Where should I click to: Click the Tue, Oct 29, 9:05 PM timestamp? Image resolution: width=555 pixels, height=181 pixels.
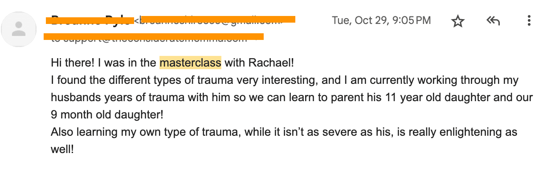(x=381, y=20)
